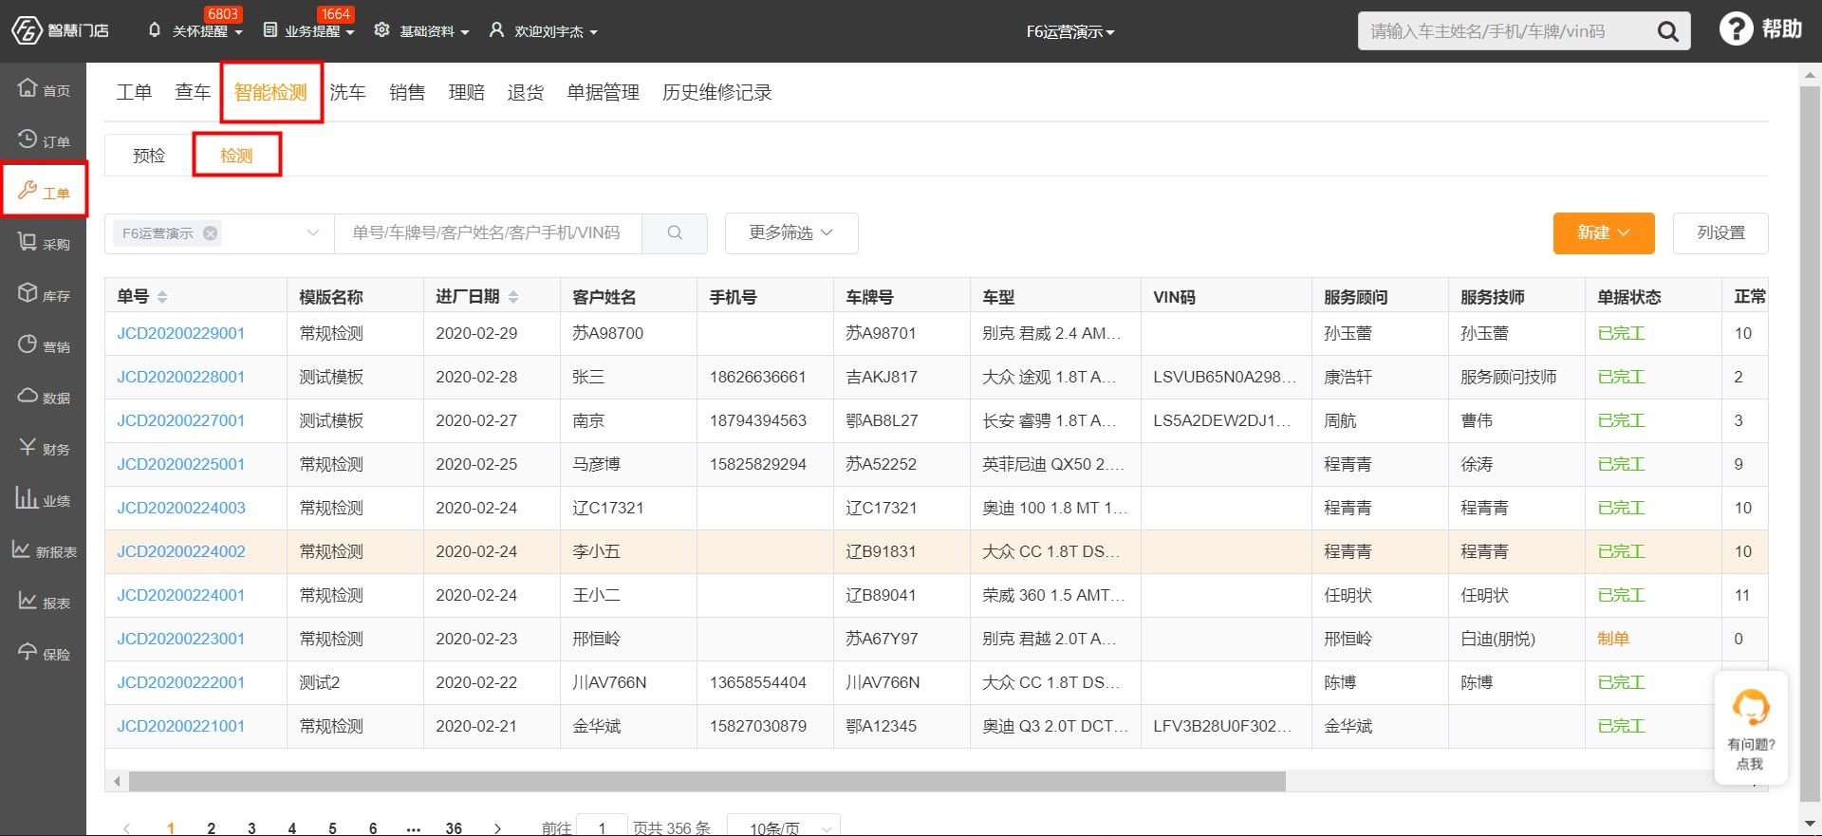Screen dimensions: 1822x836
Task: Open the 新建 dropdown button
Action: (1604, 232)
